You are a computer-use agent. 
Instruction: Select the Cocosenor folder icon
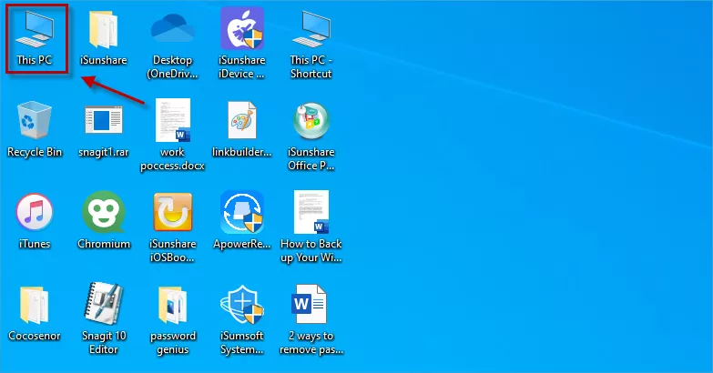[x=34, y=305]
